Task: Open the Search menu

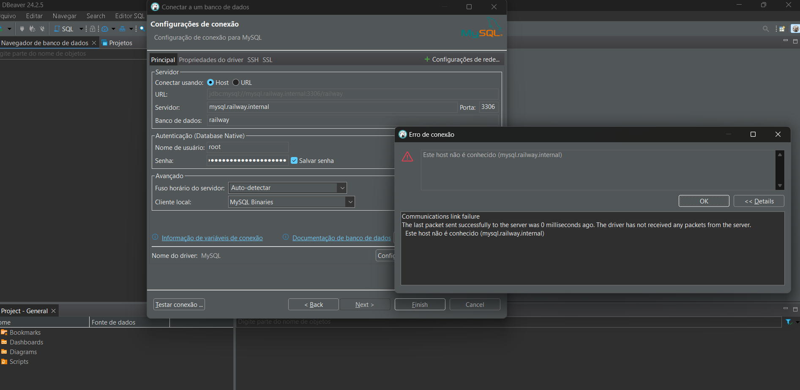Action: 96,16
